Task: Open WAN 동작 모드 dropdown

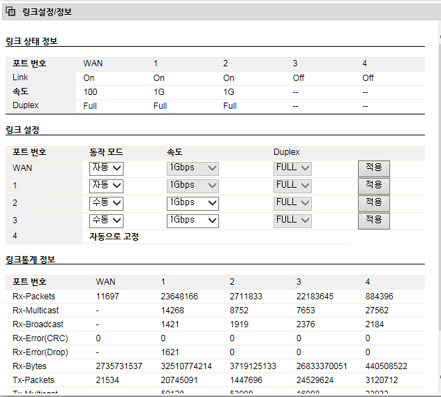Action: [x=106, y=169]
